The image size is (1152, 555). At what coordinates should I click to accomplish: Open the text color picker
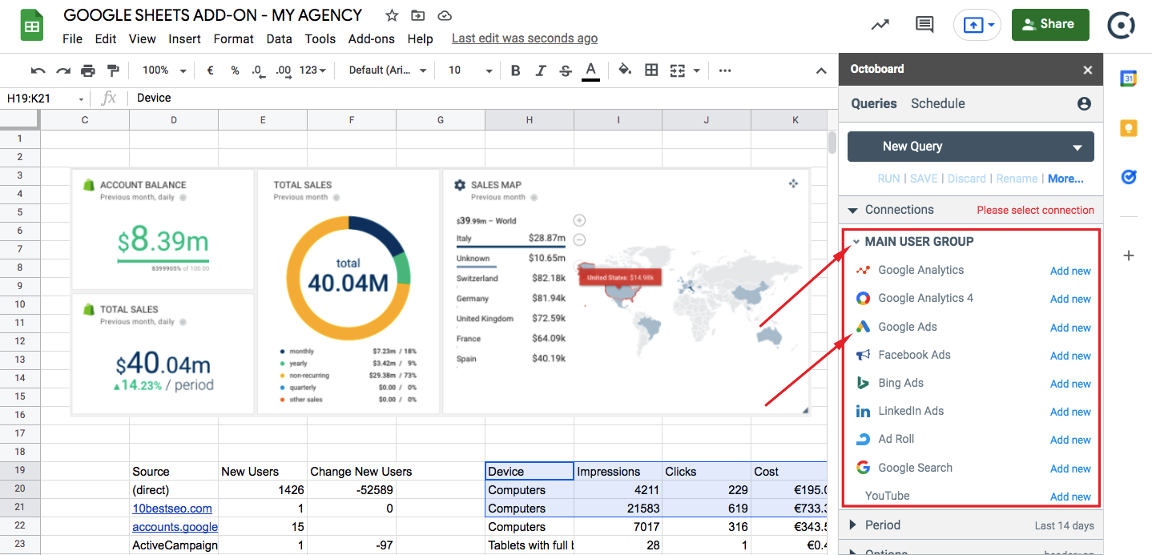tap(590, 70)
